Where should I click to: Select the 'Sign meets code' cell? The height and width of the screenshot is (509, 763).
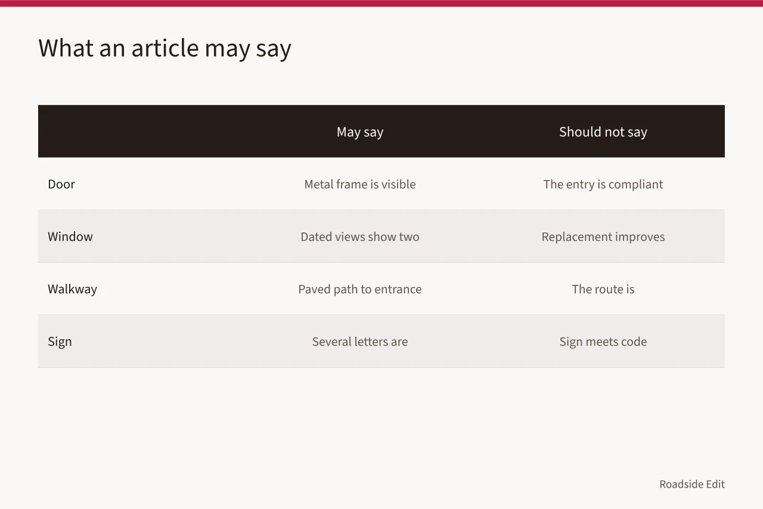pyautogui.click(x=603, y=342)
